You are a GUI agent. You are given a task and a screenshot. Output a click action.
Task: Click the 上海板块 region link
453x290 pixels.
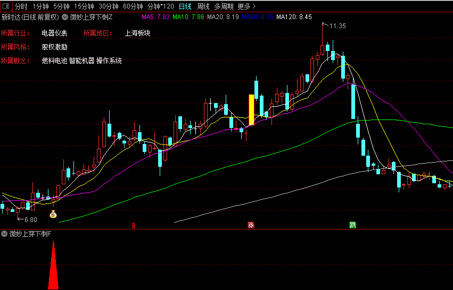137,33
